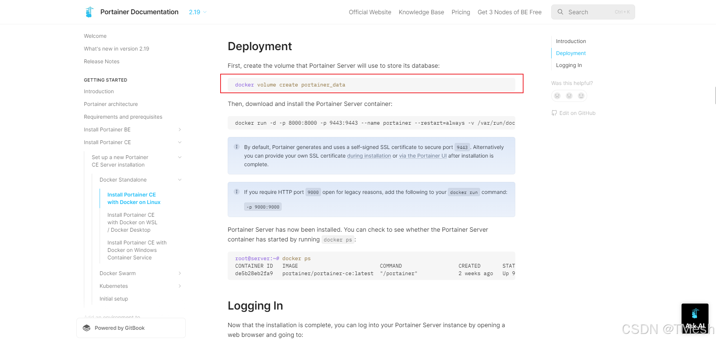The height and width of the screenshot is (341, 716).
Task: Open Install Portainer CE with Docker on Linux
Action: (134, 198)
